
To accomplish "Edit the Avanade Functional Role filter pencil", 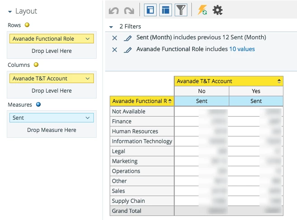I will click(128, 50).
